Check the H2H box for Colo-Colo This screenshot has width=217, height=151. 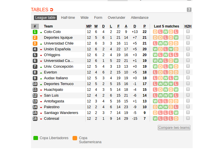click(188, 32)
